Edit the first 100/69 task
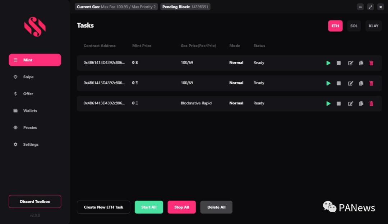388x224 pixels. coord(351,63)
